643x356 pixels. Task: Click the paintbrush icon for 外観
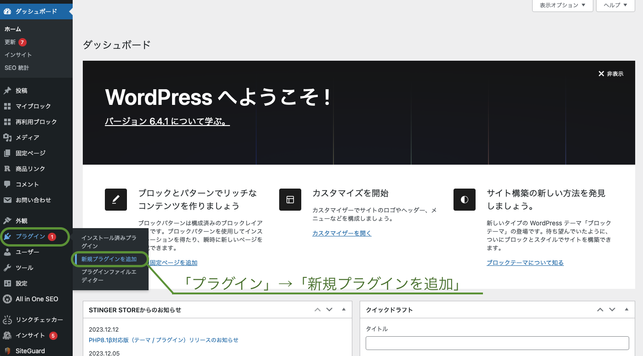(x=7, y=221)
